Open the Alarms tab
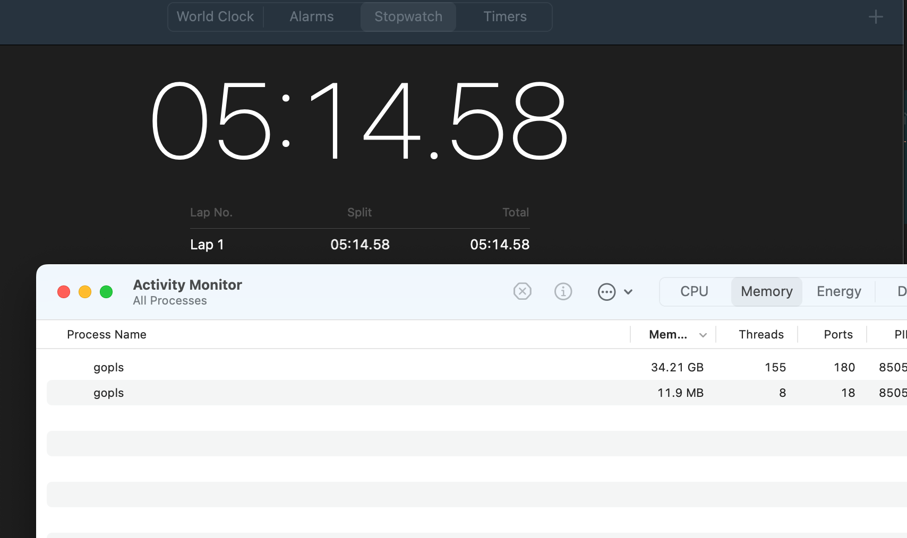Image resolution: width=907 pixels, height=538 pixels. coord(311,17)
